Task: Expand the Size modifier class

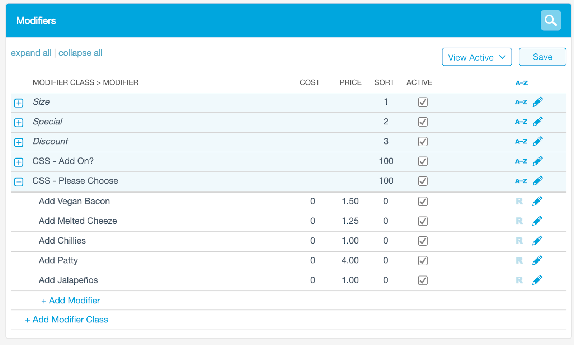Action: pos(19,103)
